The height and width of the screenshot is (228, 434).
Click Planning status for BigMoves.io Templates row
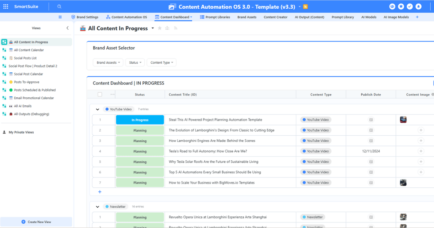(140, 183)
